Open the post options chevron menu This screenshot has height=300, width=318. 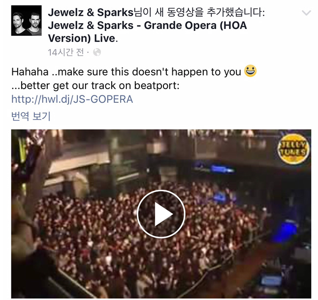pyautogui.click(x=306, y=13)
